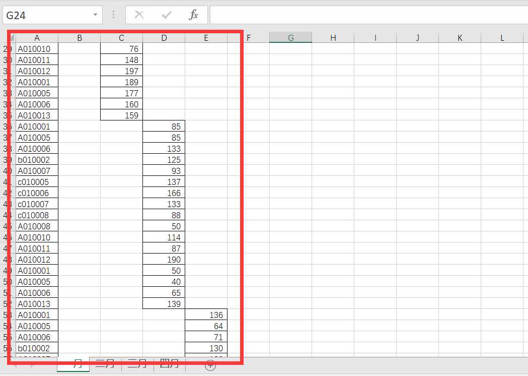Click cell A010008 in row 45
The image size is (528, 376).
37,226
